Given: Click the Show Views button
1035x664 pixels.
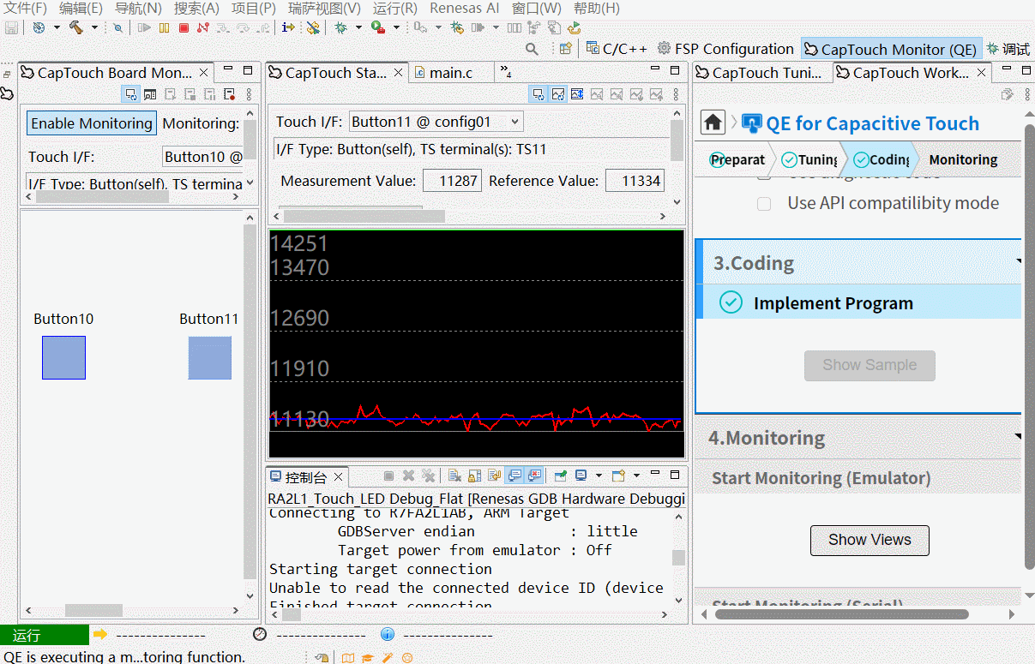Looking at the screenshot, I should [x=870, y=540].
